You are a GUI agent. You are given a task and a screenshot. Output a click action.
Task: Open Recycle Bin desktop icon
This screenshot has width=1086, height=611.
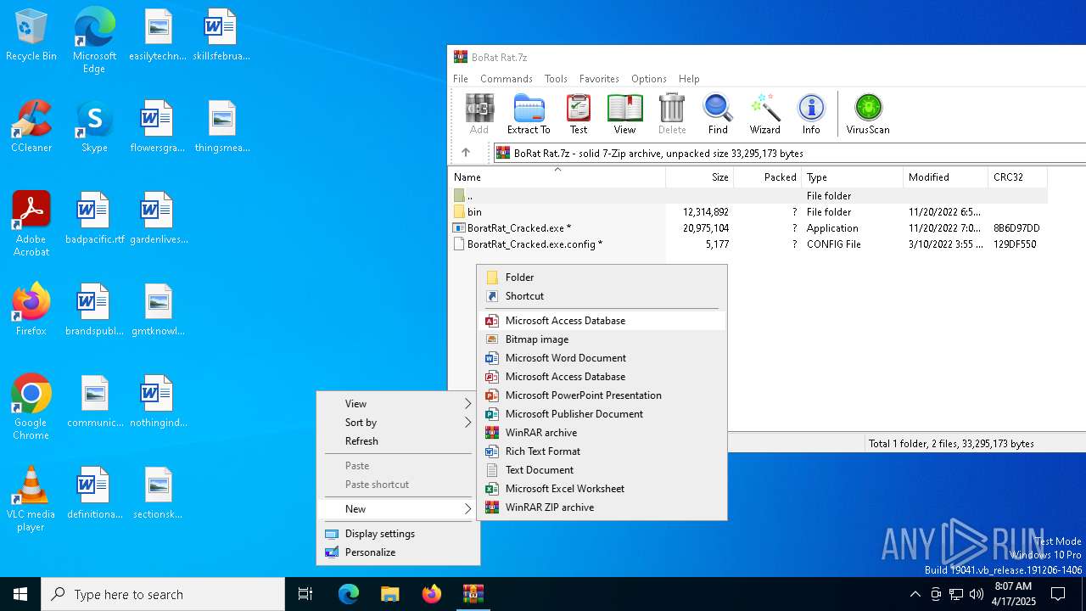31,36
